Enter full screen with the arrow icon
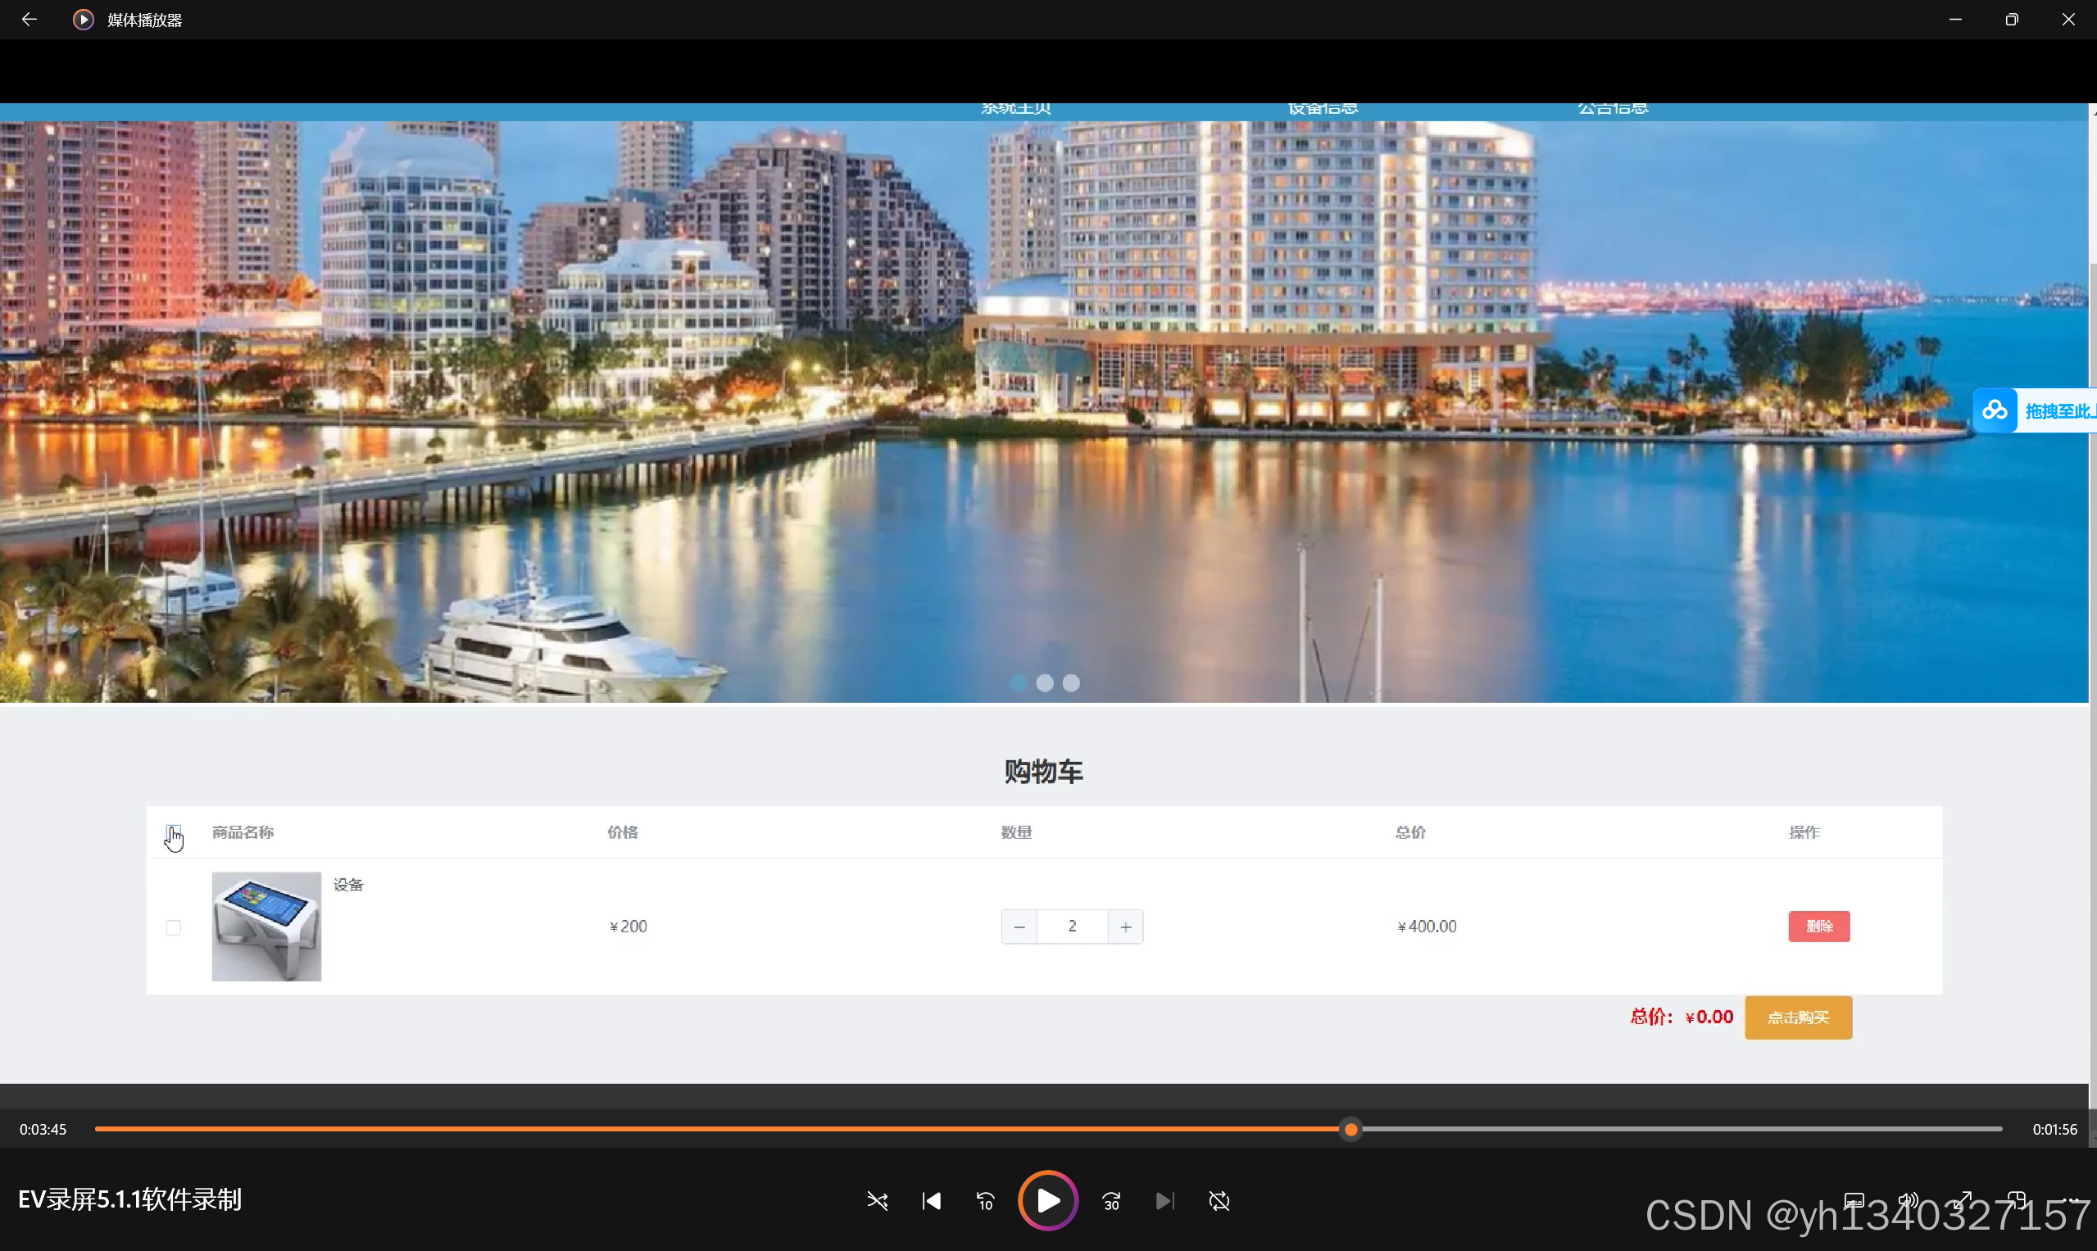 1963,1199
